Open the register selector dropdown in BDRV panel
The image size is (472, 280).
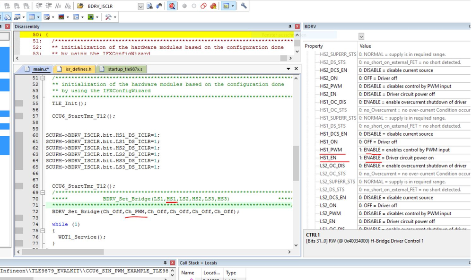click(x=361, y=36)
